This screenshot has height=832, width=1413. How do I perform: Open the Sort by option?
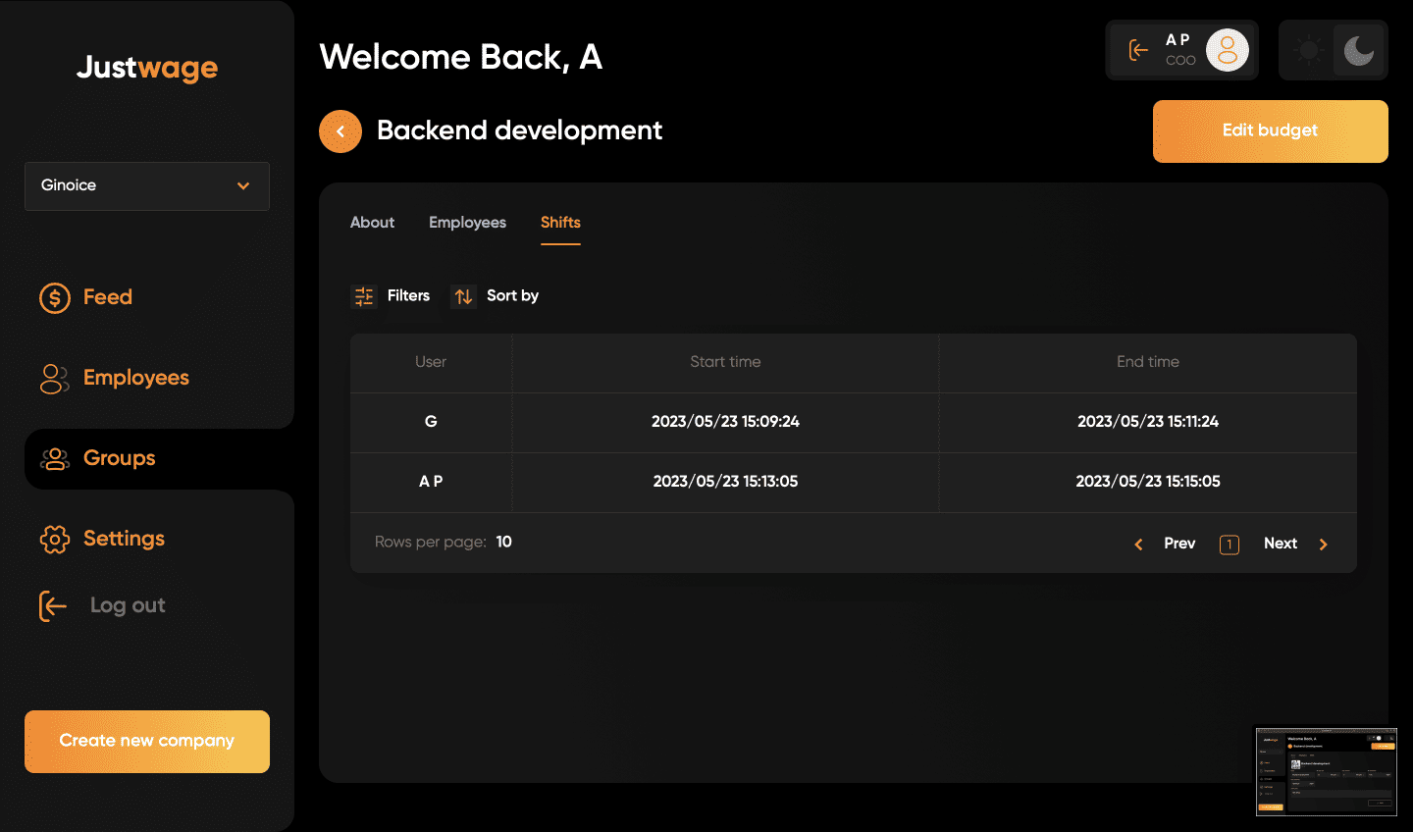512,295
